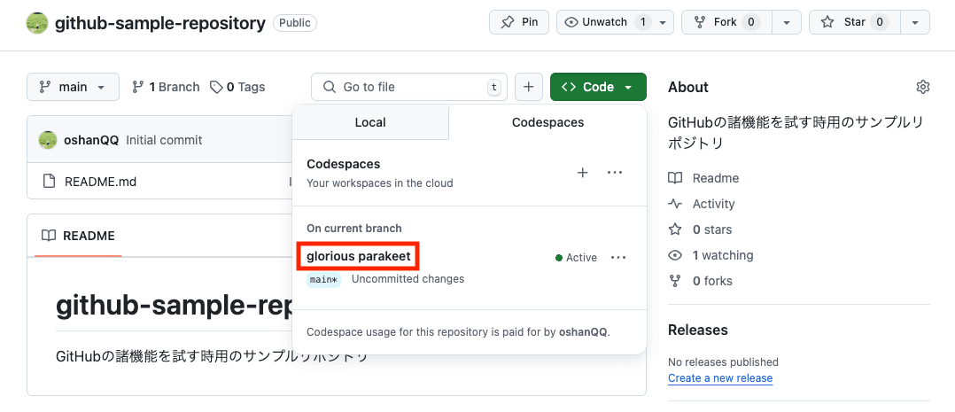Click Unwatch button

[x=615, y=22]
